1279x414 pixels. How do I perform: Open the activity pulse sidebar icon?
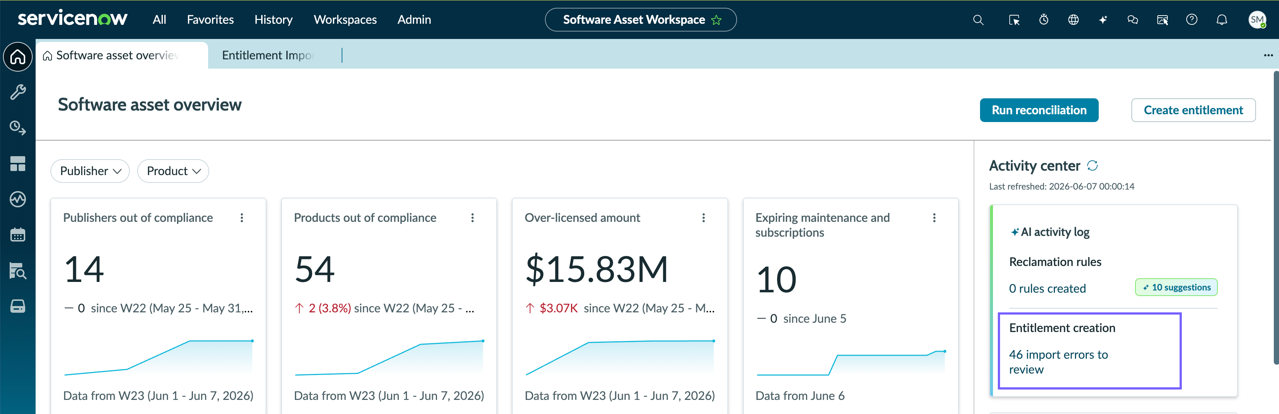[18, 199]
